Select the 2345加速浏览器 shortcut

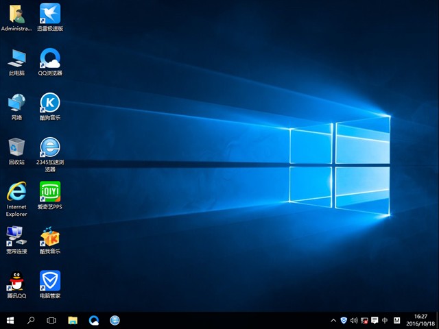50,147
